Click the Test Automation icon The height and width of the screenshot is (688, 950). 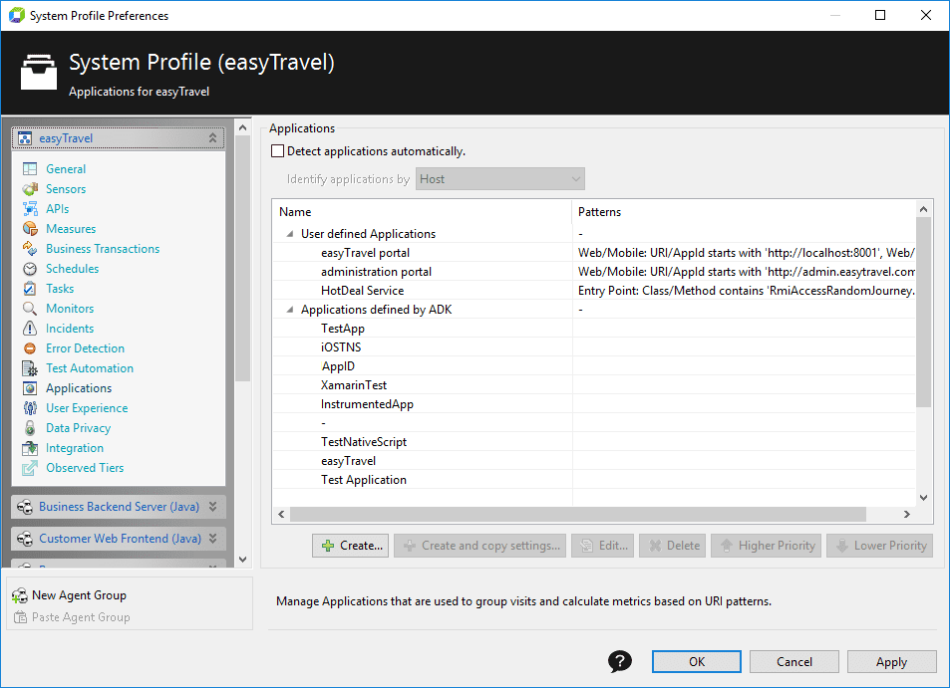[x=30, y=368]
